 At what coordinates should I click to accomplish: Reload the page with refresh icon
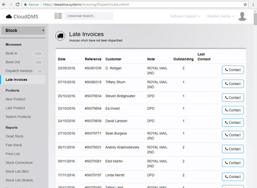coord(18,4)
